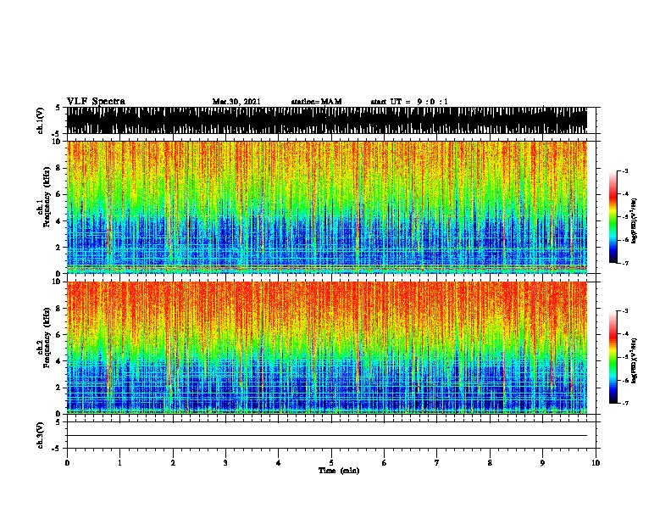
Task: Click the "ch.3(V)" axis label
Action: (40, 435)
